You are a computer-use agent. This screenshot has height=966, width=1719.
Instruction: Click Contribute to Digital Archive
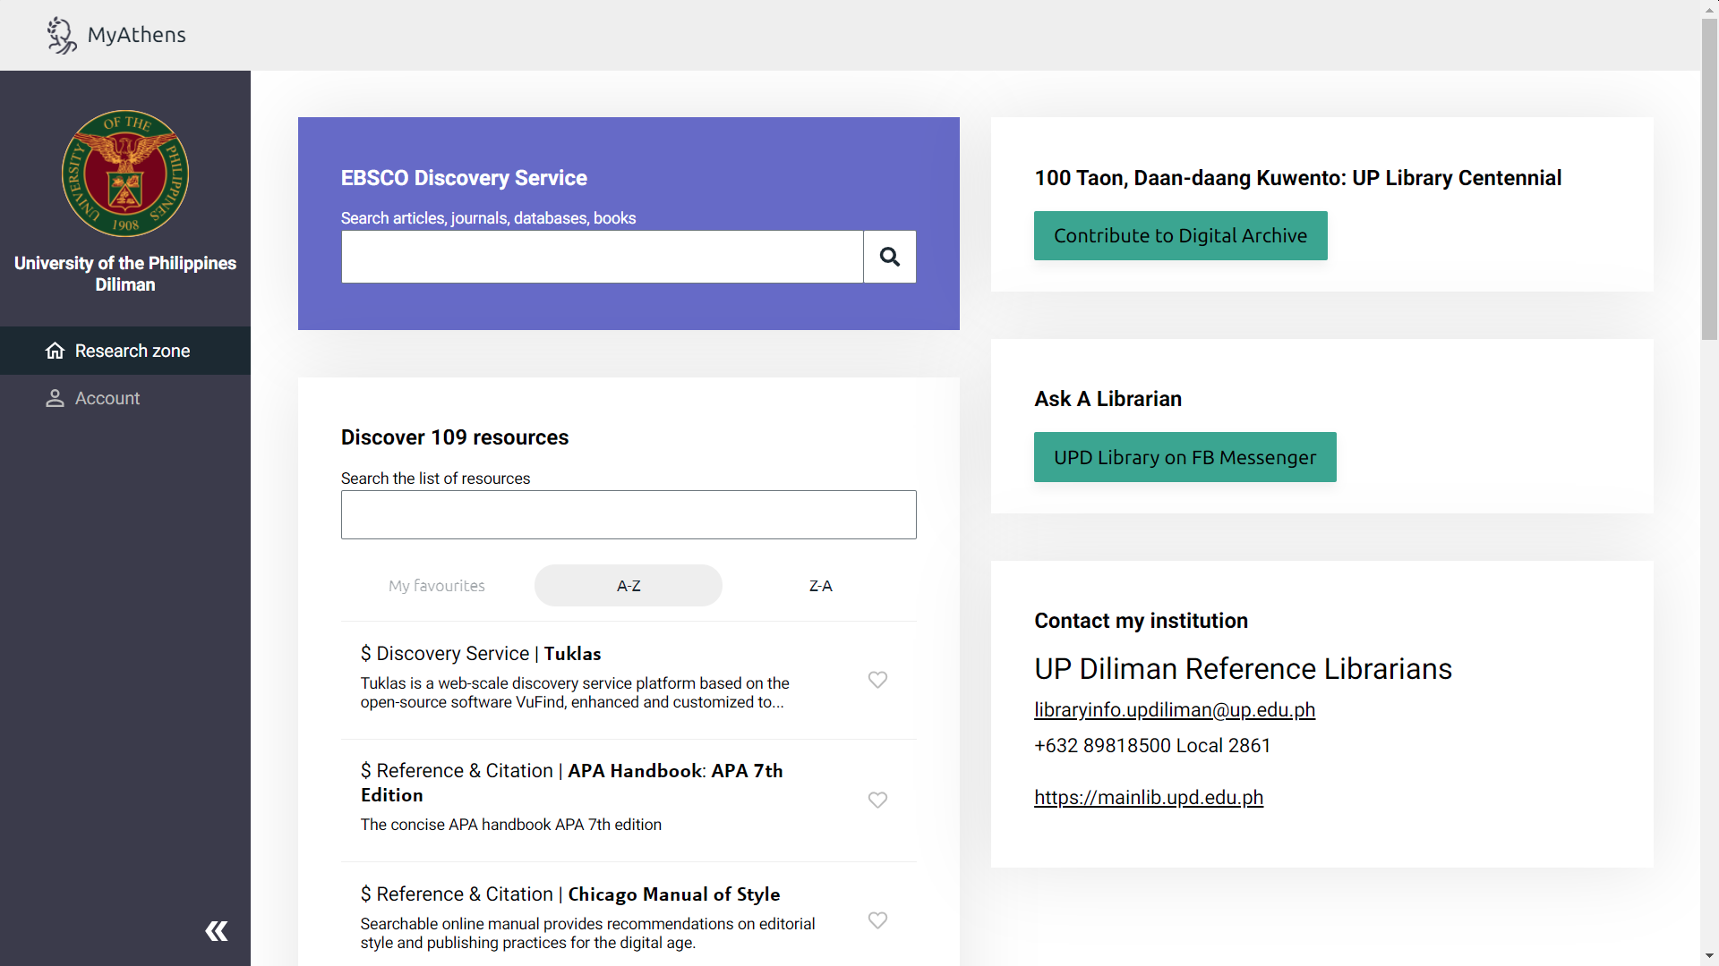1180,235
